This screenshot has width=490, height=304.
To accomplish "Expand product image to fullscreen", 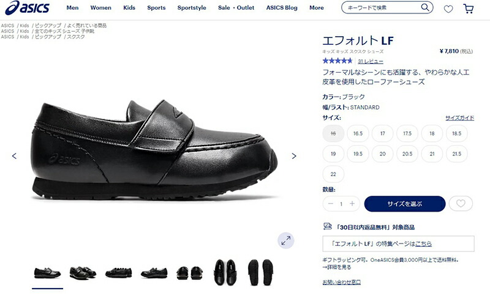I will tap(286, 240).
